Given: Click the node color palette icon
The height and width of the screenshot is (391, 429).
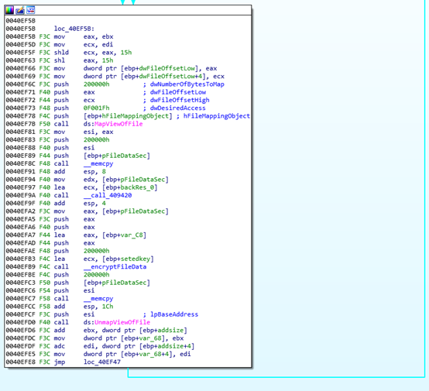Looking at the screenshot, I should pos(9,10).
